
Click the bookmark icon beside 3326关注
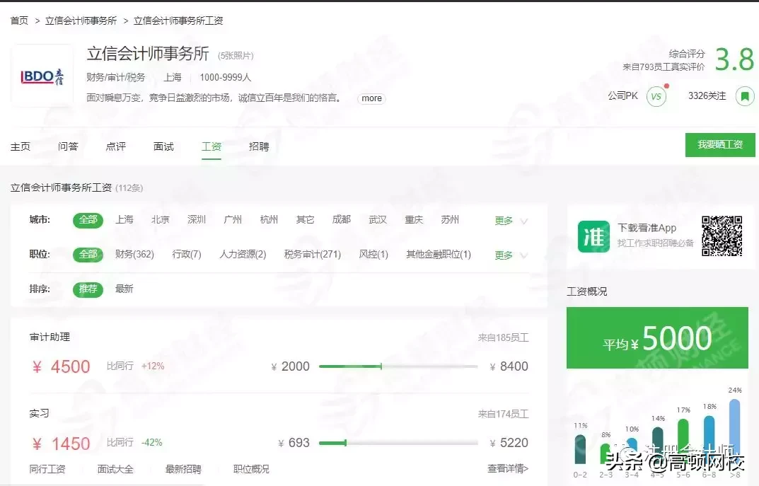[743, 96]
